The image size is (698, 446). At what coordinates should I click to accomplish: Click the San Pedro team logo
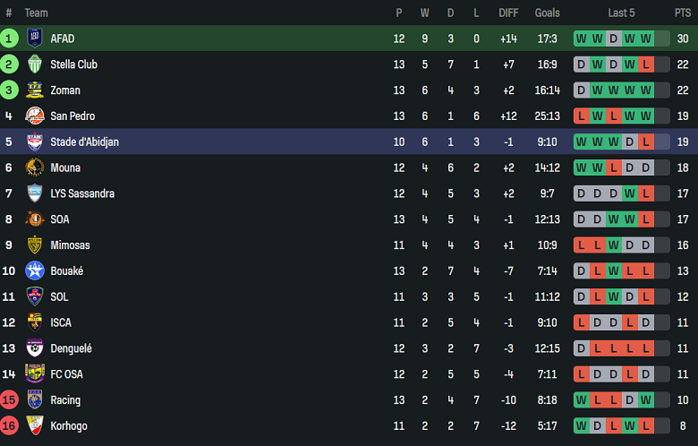click(35, 116)
